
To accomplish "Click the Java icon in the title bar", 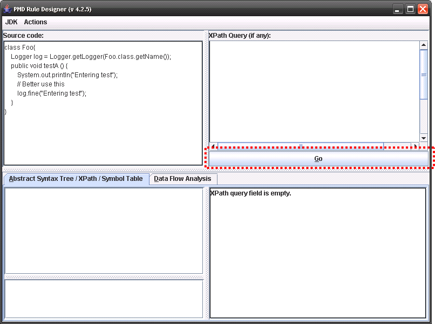I will [8, 9].
